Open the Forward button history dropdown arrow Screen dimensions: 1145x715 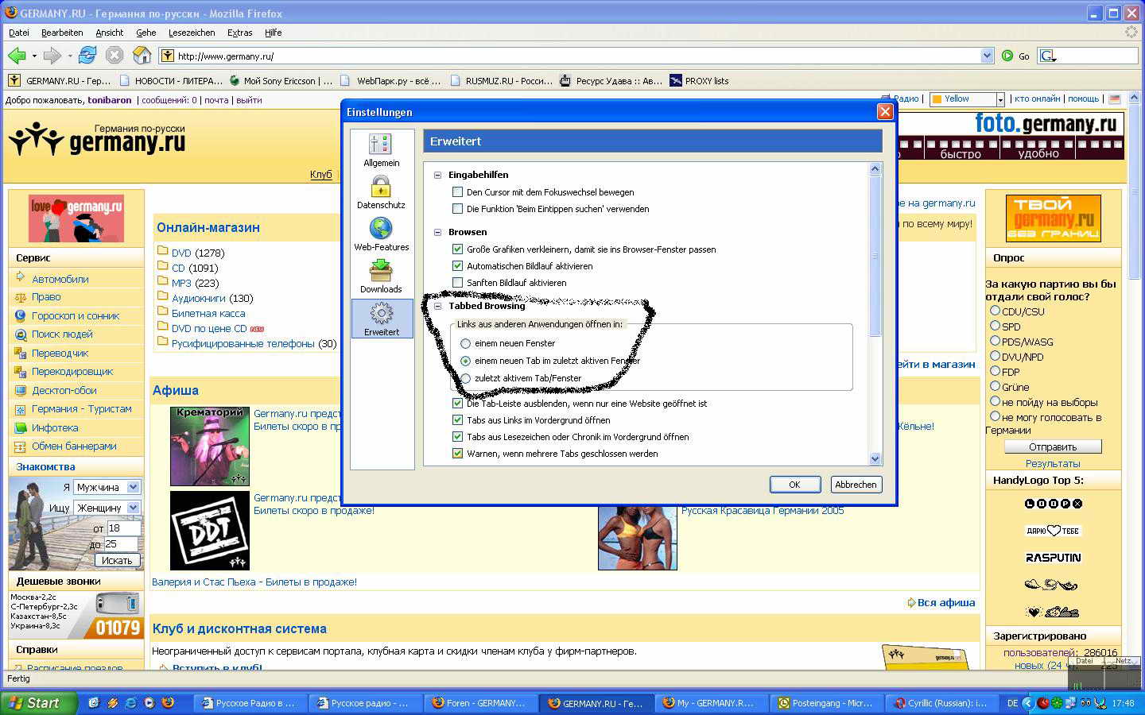point(70,56)
